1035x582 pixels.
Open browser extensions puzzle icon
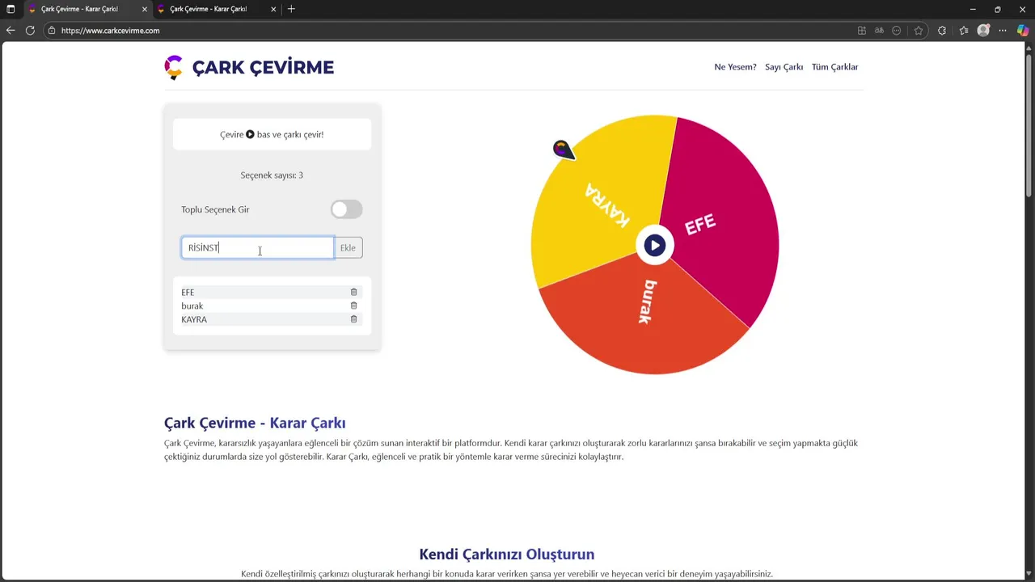(942, 31)
